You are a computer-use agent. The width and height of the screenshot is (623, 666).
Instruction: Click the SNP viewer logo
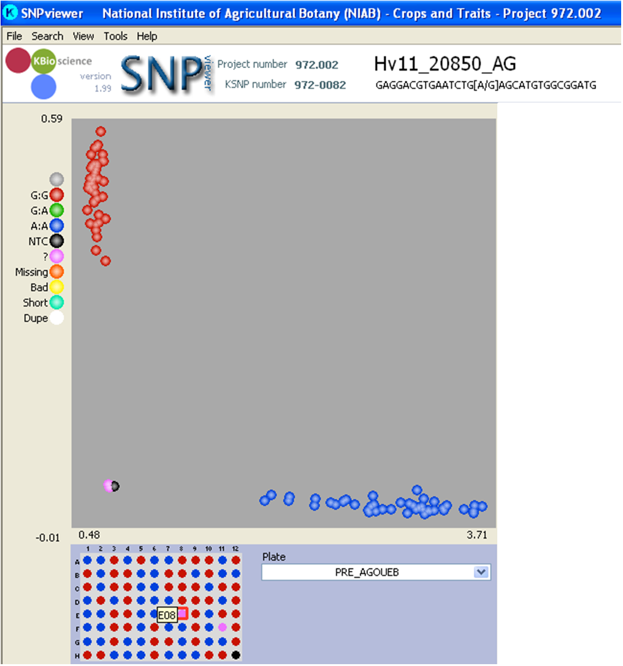click(166, 74)
